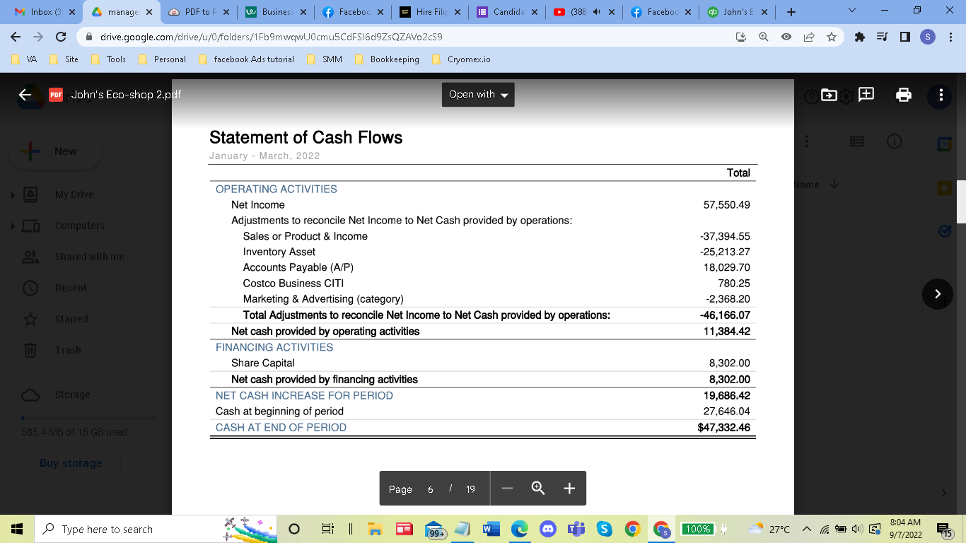Launch Discord from the taskbar
The width and height of the screenshot is (966, 543).
pyautogui.click(x=548, y=529)
